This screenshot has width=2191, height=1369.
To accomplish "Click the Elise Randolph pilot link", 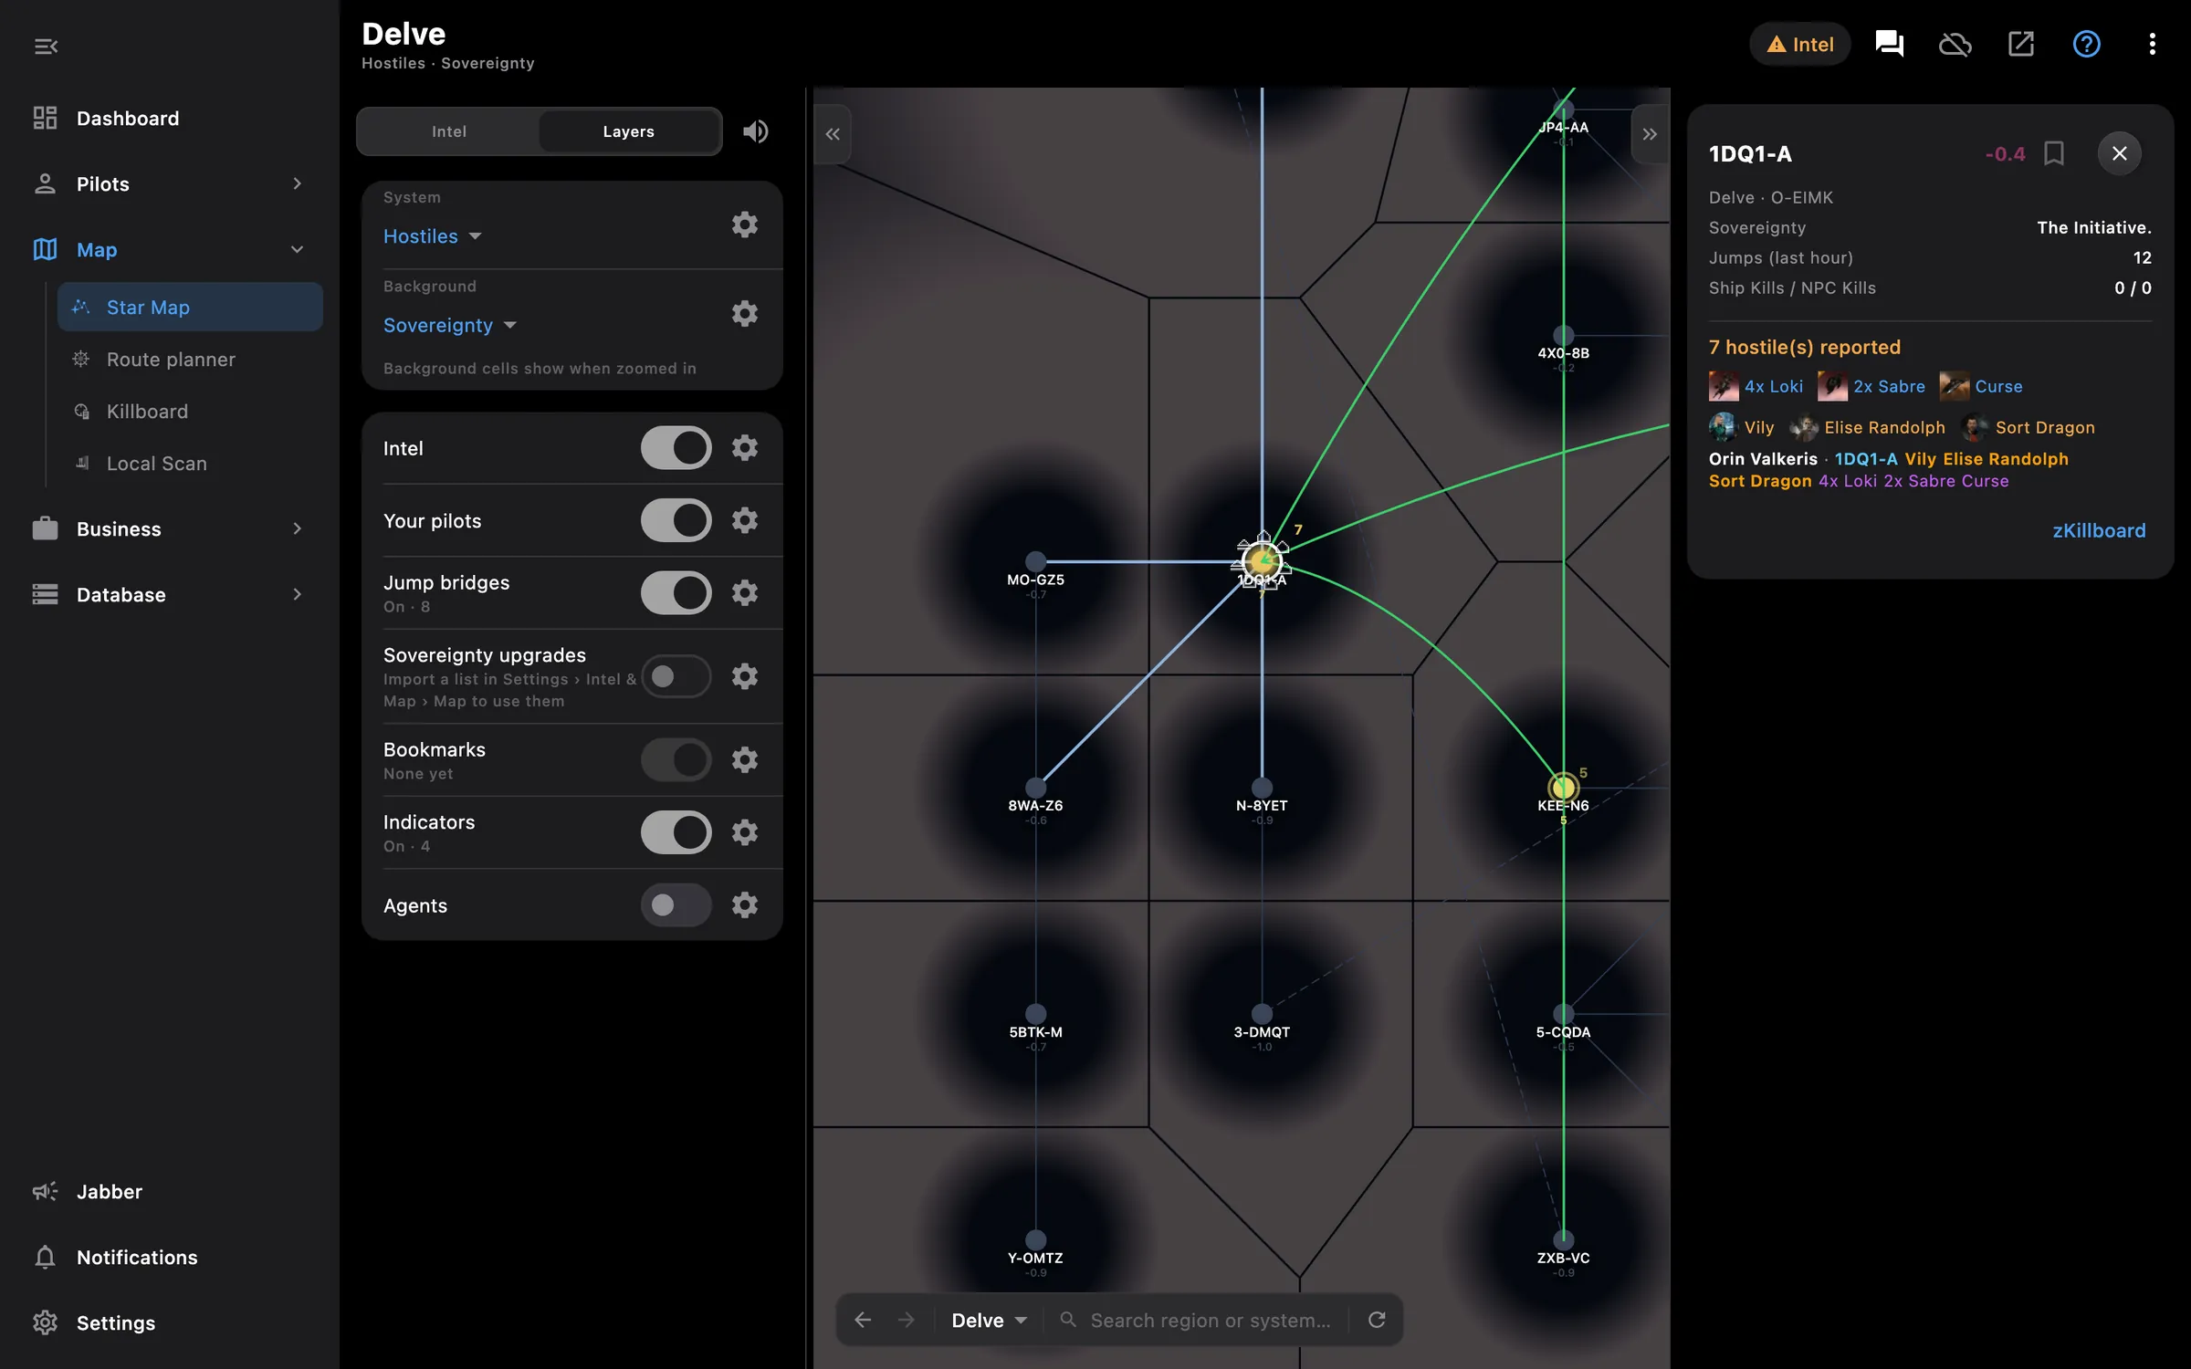I will point(1867,427).
